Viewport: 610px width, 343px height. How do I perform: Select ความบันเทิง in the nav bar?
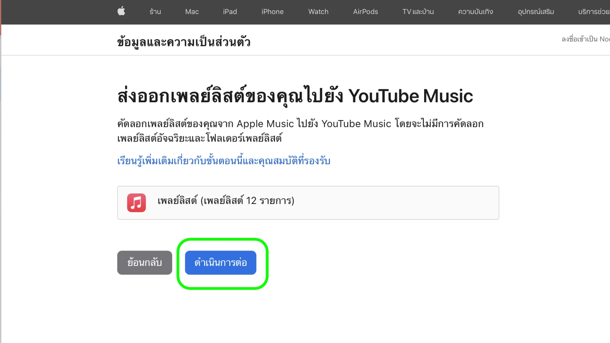click(475, 12)
